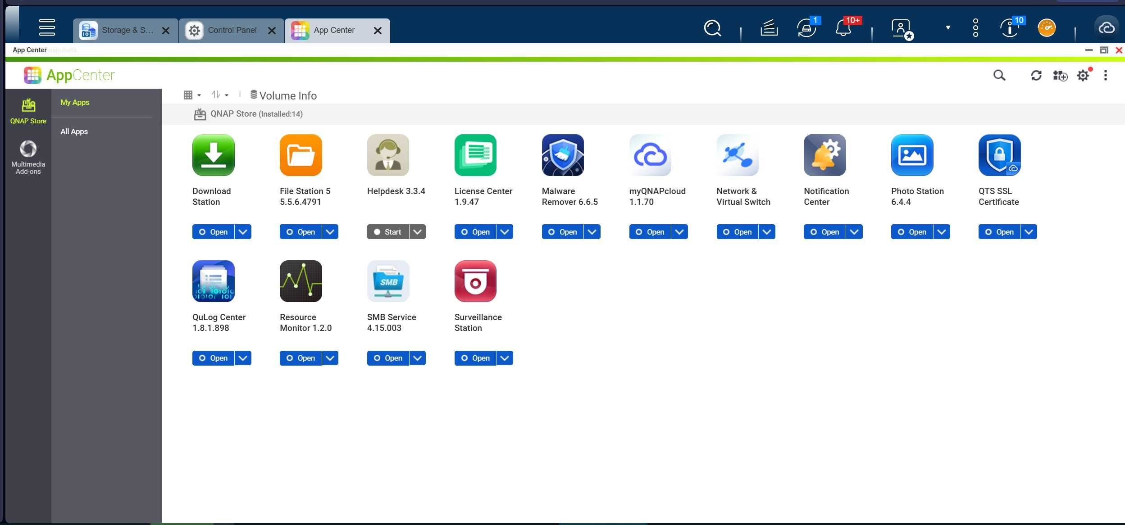Expand the myQNAPcloud action dropdown arrow
The height and width of the screenshot is (525, 1125).
tap(680, 232)
